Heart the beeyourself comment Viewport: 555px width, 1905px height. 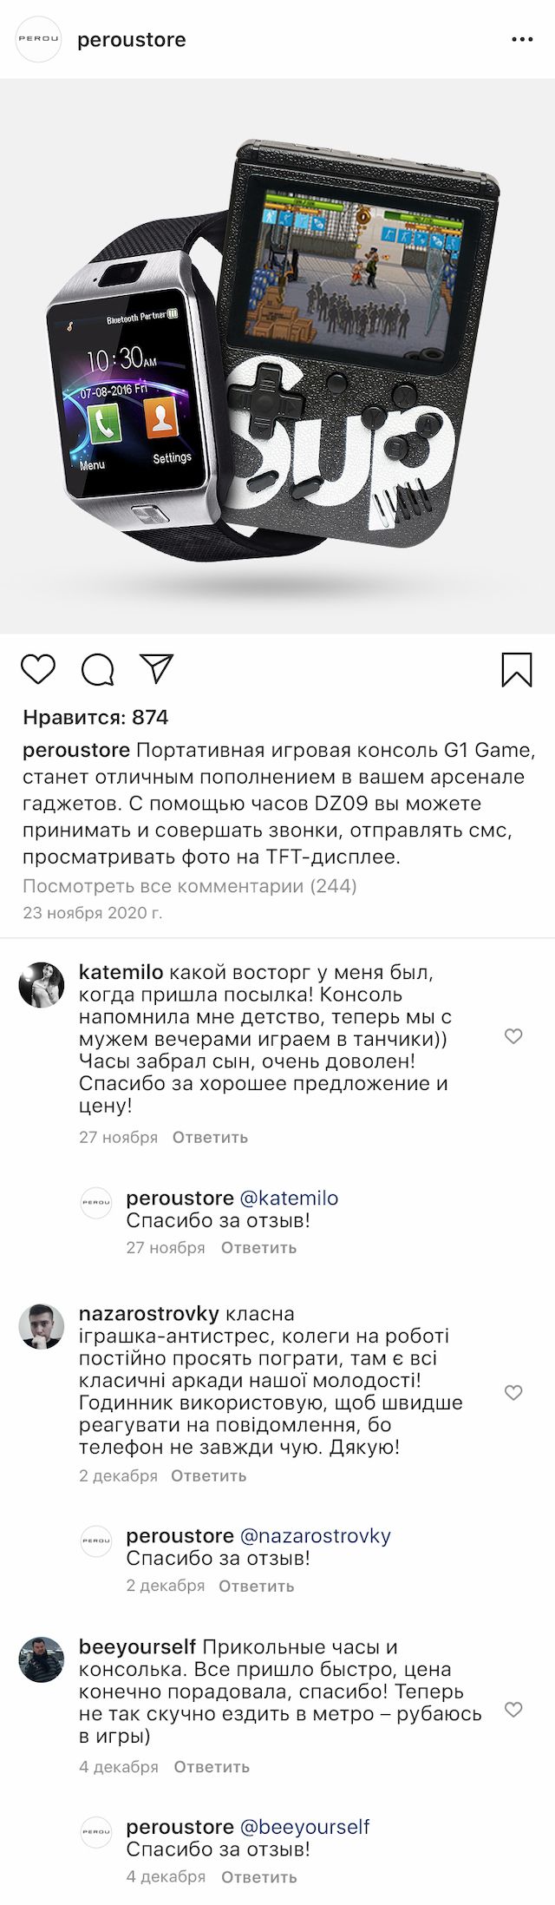point(513,1711)
